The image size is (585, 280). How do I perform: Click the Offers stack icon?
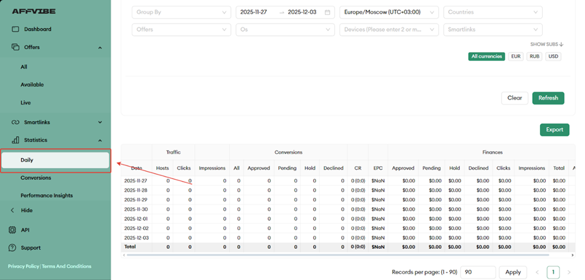[16, 47]
